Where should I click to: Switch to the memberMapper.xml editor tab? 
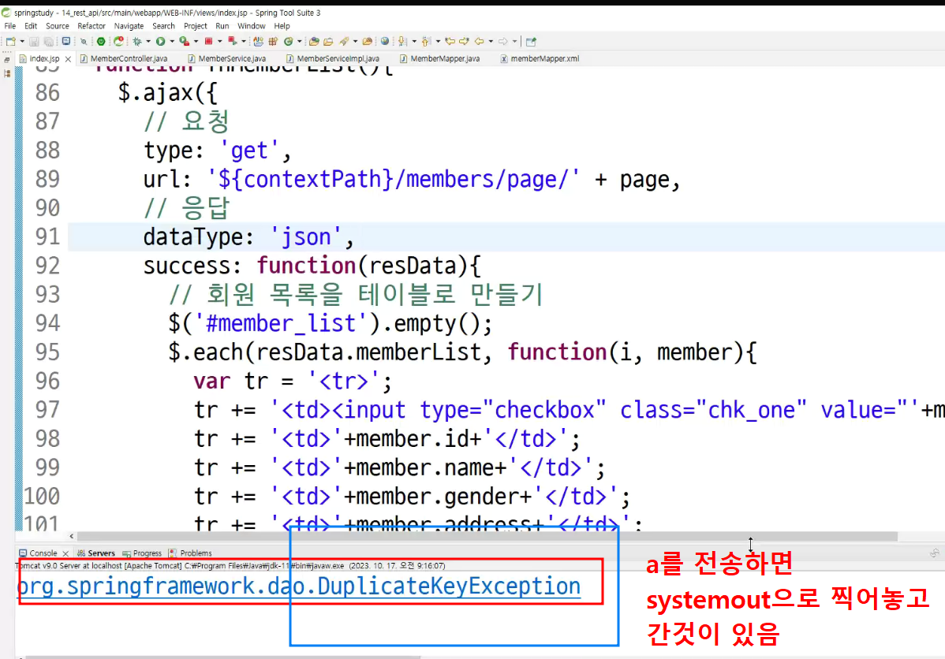pos(540,58)
